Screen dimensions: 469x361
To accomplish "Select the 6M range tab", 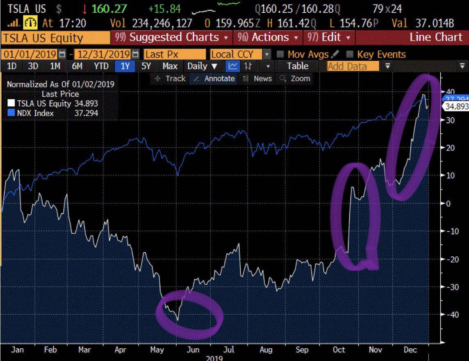I will point(77,66).
